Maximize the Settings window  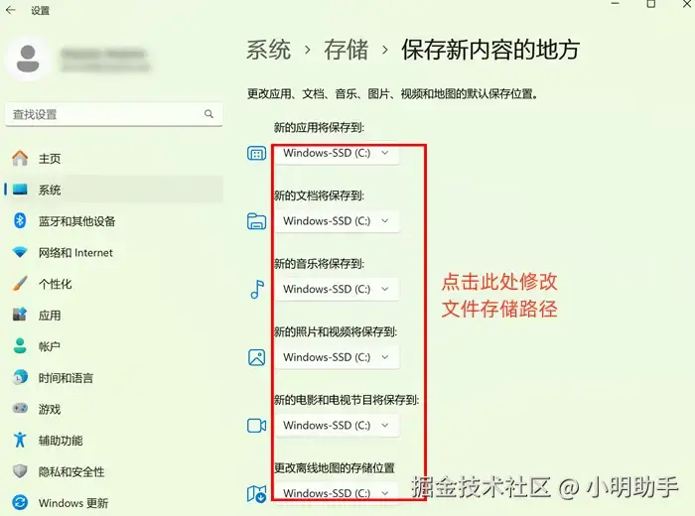[651, 4]
